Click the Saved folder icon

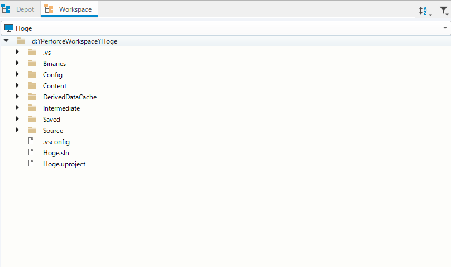[32, 119]
